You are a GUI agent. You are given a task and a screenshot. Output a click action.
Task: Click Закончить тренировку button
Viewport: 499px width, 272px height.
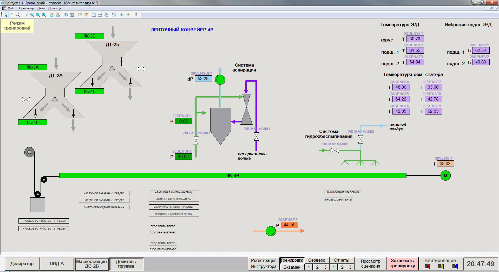[x=402, y=264]
